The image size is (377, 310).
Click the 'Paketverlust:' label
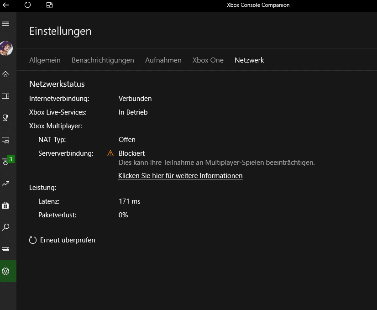[x=57, y=215]
